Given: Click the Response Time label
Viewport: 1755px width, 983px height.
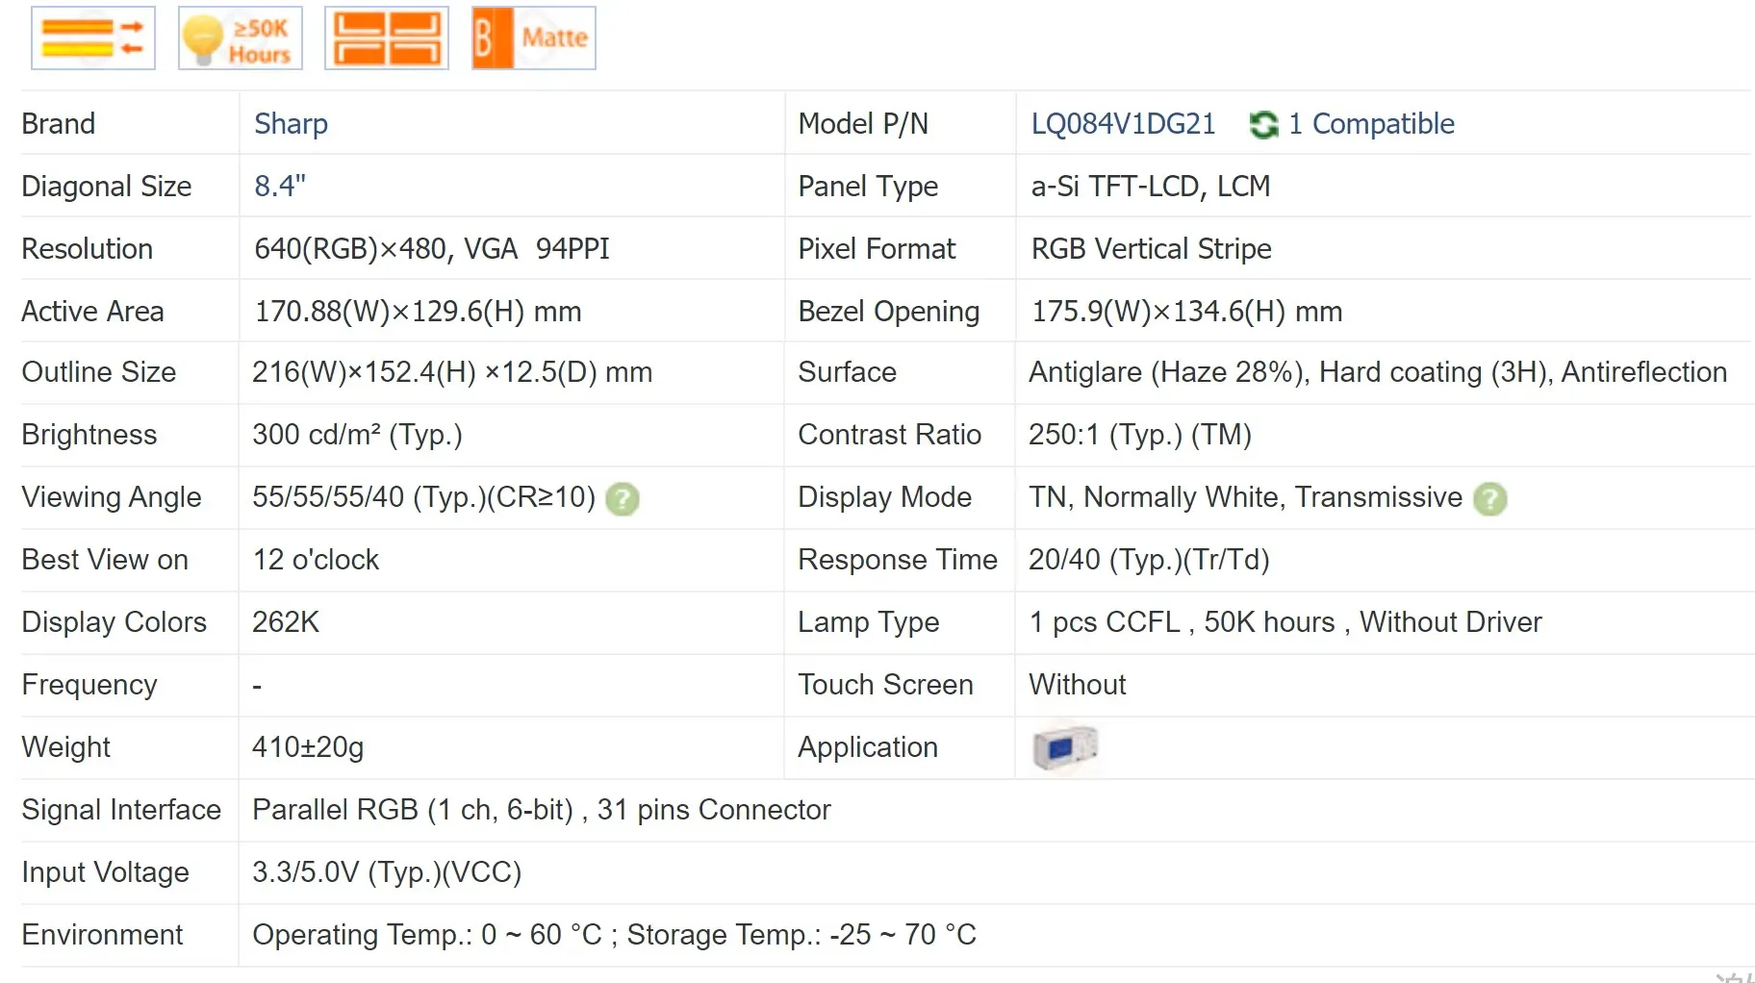Looking at the screenshot, I should 898,560.
